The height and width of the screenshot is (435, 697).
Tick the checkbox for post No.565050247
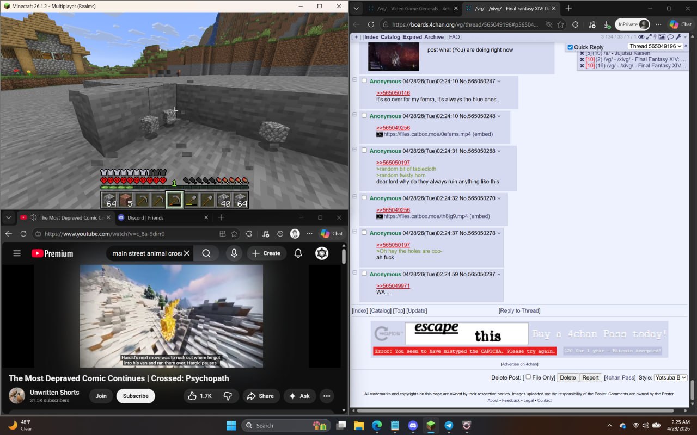coord(364,81)
